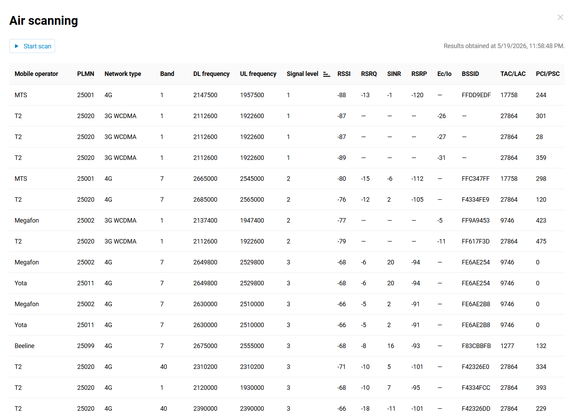
Task: Click the Results obtained timestamp text
Action: click(x=504, y=46)
